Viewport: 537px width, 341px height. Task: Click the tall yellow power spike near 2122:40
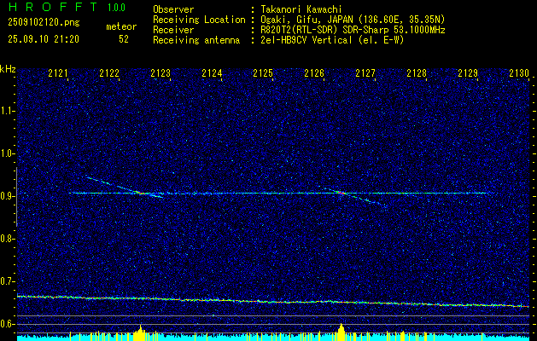140,332
